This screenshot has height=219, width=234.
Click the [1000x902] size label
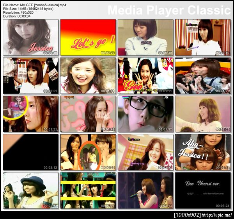point(188,215)
